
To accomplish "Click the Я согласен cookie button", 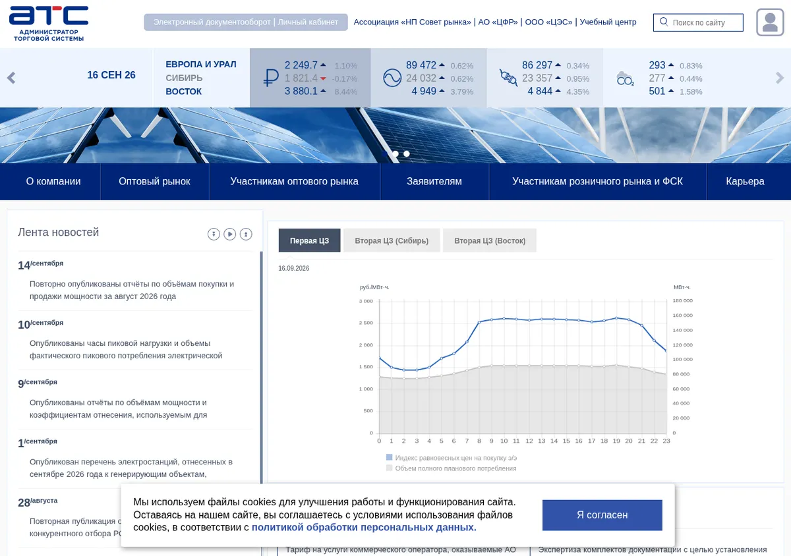I will (602, 515).
